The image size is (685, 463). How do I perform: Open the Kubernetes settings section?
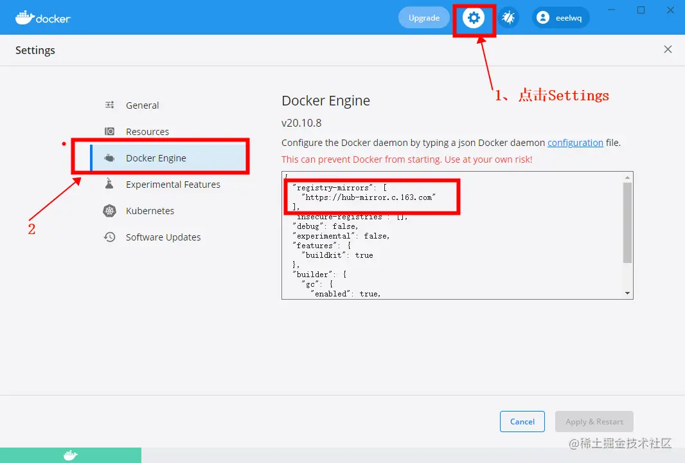150,211
